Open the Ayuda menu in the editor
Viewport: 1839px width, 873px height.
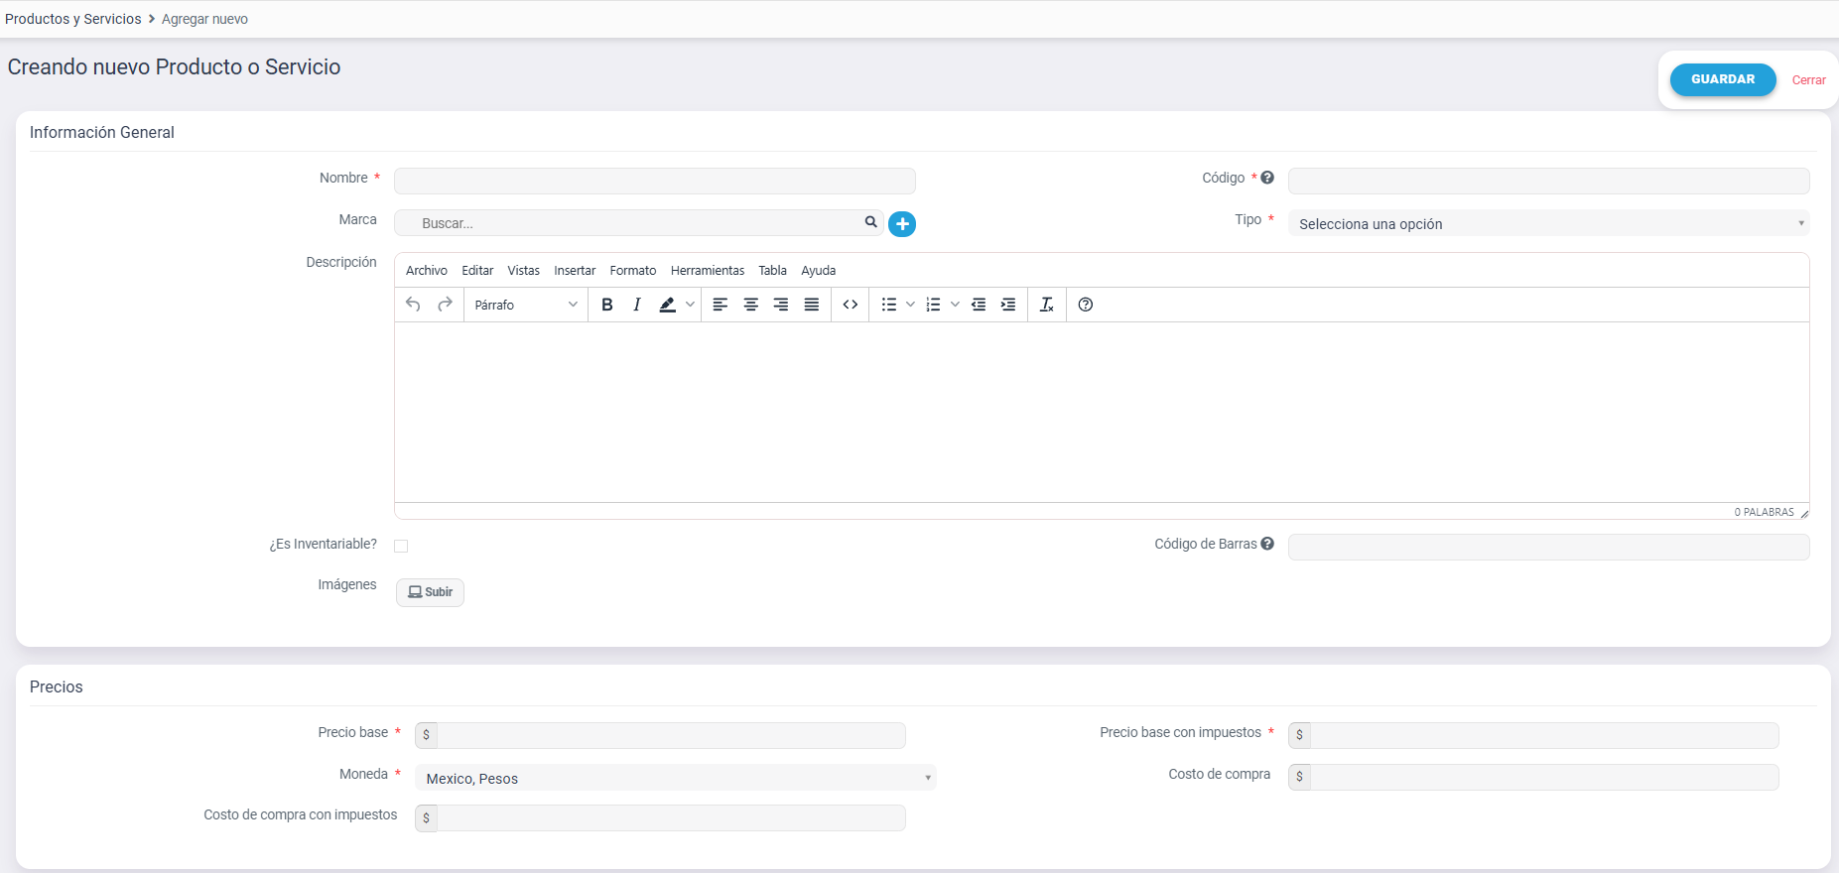819,270
